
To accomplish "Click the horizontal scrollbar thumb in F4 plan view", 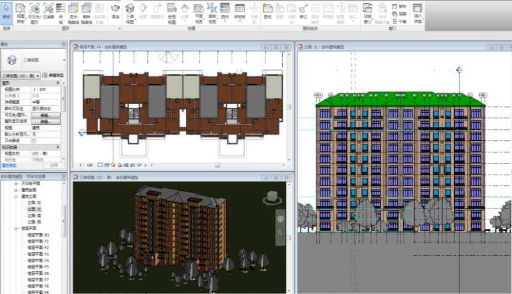I will coord(217,165).
